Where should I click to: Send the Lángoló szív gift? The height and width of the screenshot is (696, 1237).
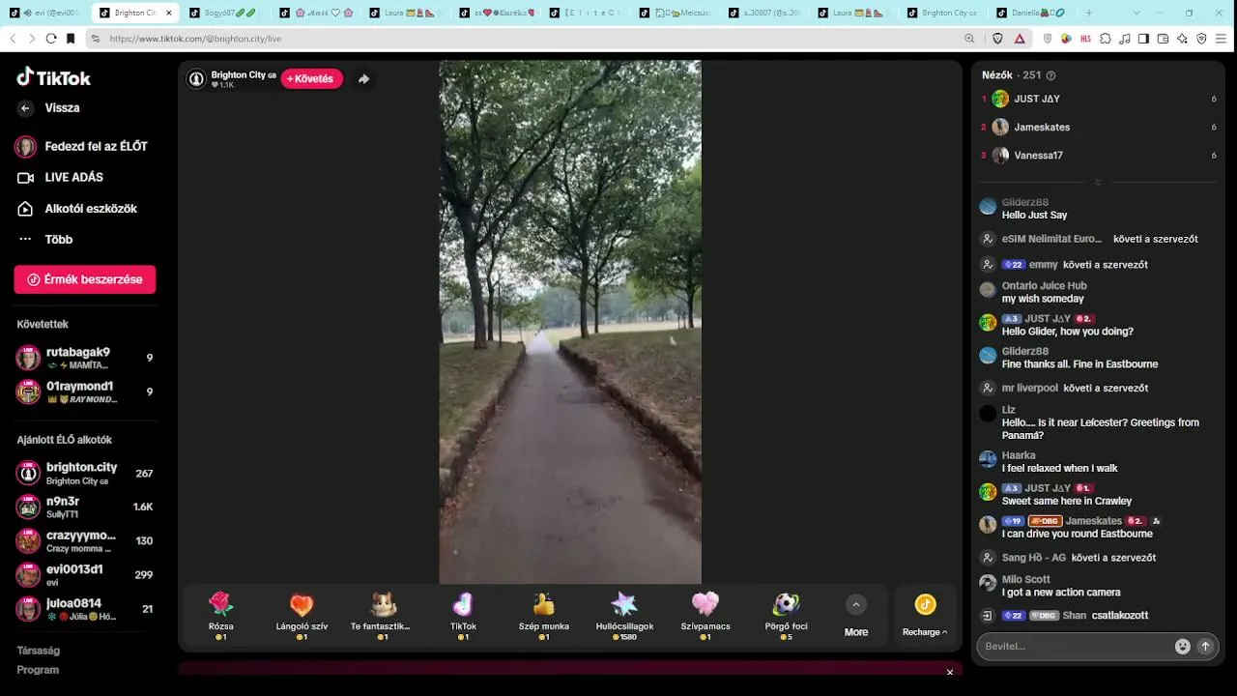click(302, 616)
